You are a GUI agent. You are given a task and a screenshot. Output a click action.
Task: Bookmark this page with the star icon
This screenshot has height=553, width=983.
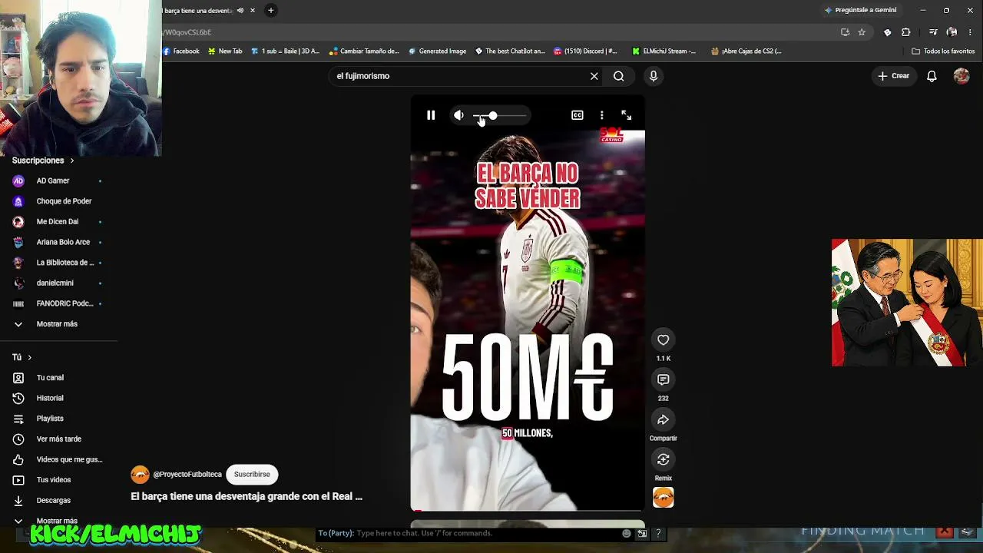(x=862, y=32)
